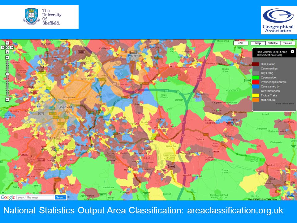Click the Rother Valley Golf Centre label
The height and width of the screenshot is (223, 297).
[169, 156]
